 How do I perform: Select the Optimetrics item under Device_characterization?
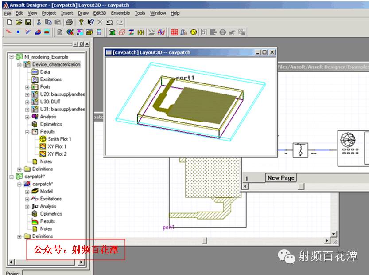point(51,124)
